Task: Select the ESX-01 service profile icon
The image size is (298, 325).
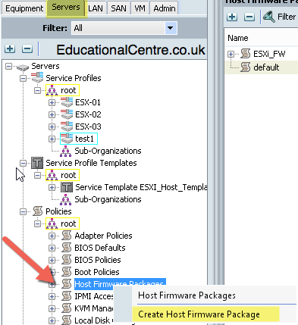Action: tap(67, 102)
